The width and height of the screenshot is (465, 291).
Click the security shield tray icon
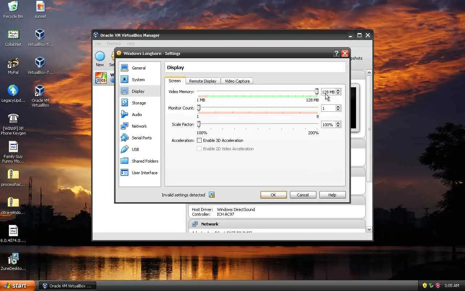[438, 286]
